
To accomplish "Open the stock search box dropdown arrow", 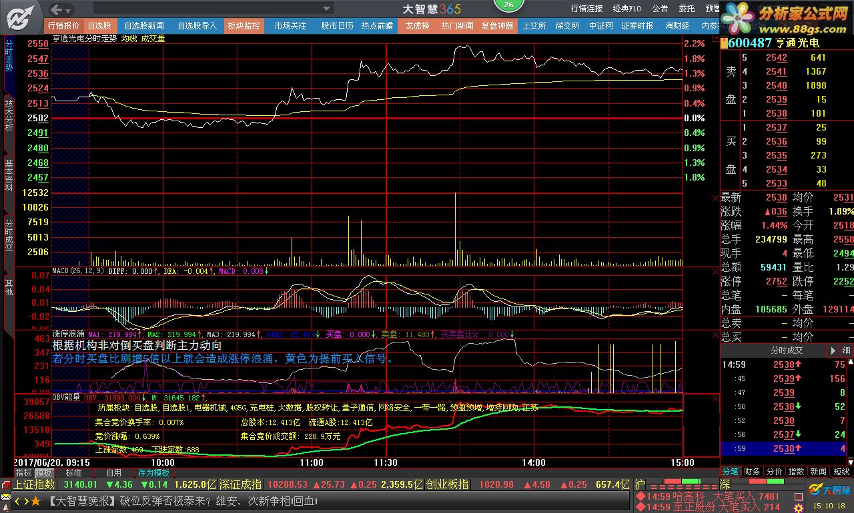I will pos(326,9).
